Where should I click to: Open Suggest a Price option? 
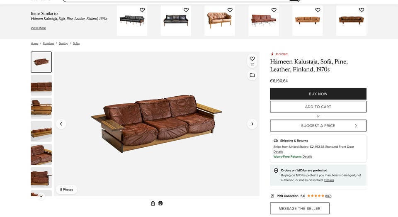[318, 126]
